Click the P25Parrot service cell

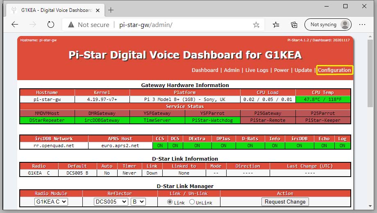click(323, 113)
